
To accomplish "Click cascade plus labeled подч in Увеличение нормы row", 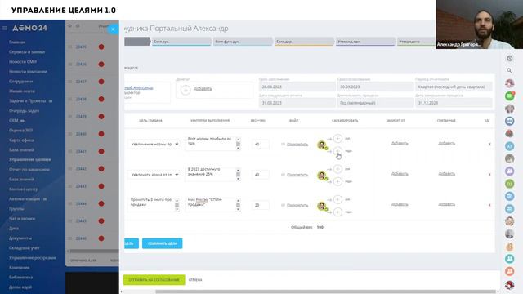I will [x=337, y=151].
